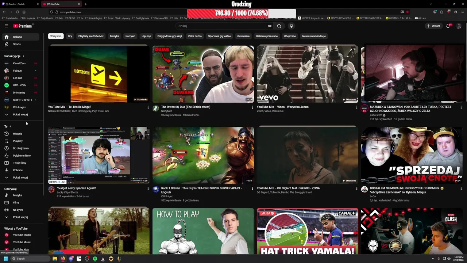Go to Główna home in the sidebar
This screenshot has width=467, height=263.
20,37
